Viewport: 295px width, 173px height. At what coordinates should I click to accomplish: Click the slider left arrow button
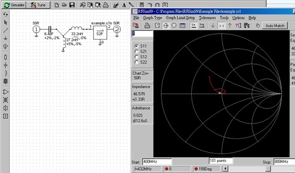(x=225, y=169)
